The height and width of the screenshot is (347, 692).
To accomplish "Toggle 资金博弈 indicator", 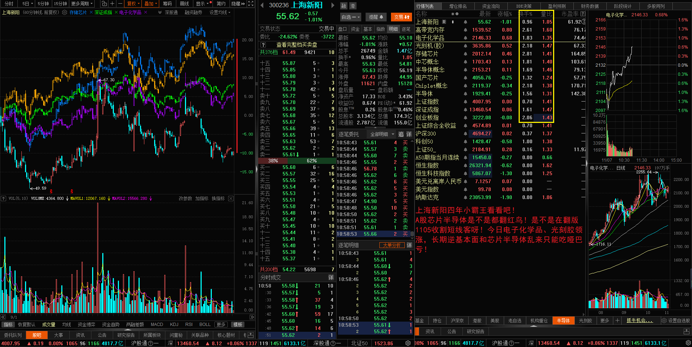I will [x=87, y=325].
